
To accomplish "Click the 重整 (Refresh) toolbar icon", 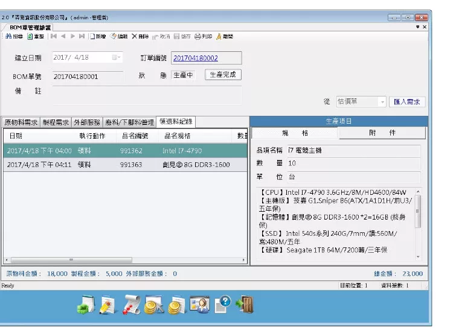I will [35, 37].
